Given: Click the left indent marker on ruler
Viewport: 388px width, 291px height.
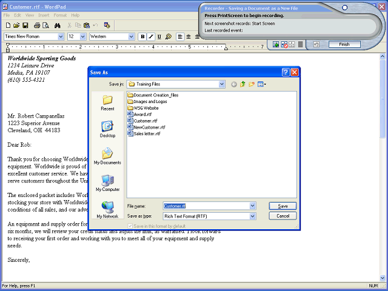Looking at the screenshot, I should click(x=8, y=50).
